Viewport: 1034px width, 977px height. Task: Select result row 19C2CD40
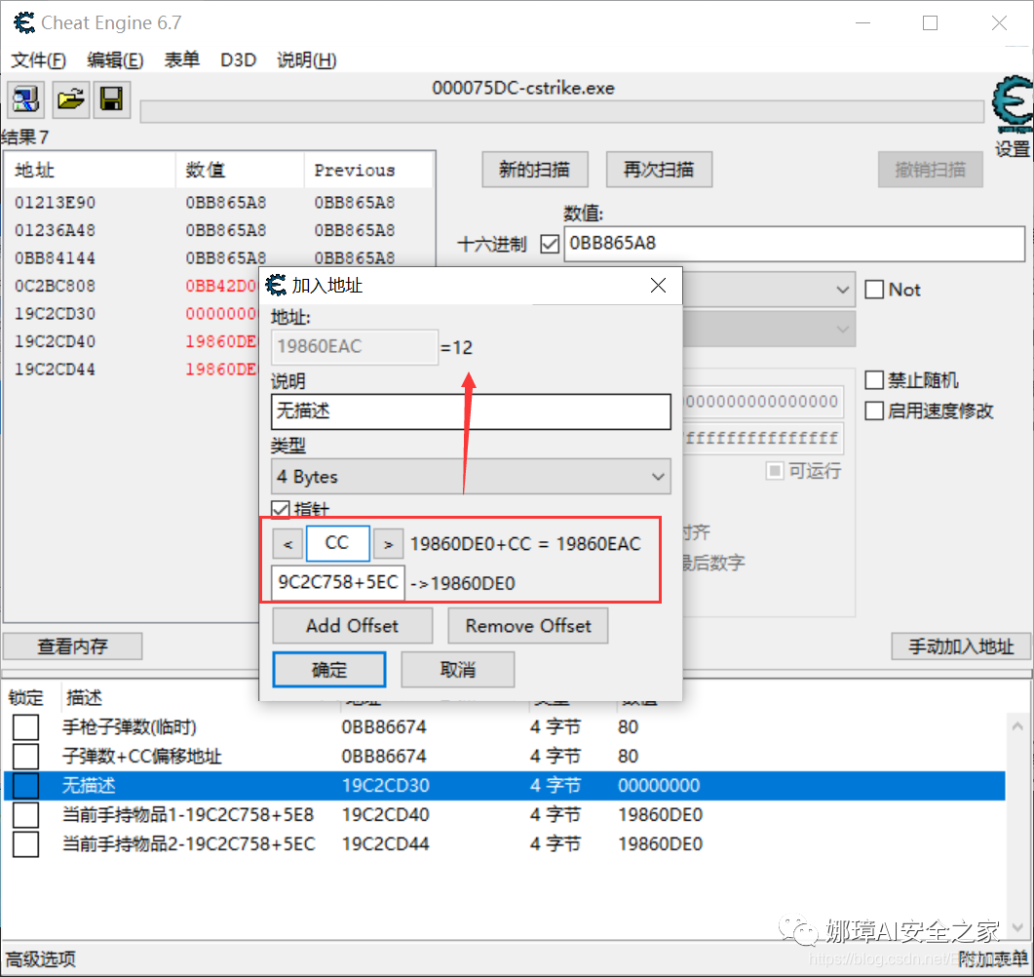click(x=132, y=341)
